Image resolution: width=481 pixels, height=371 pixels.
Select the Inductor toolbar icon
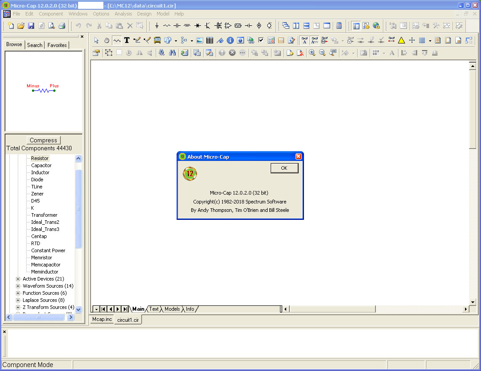coord(187,26)
